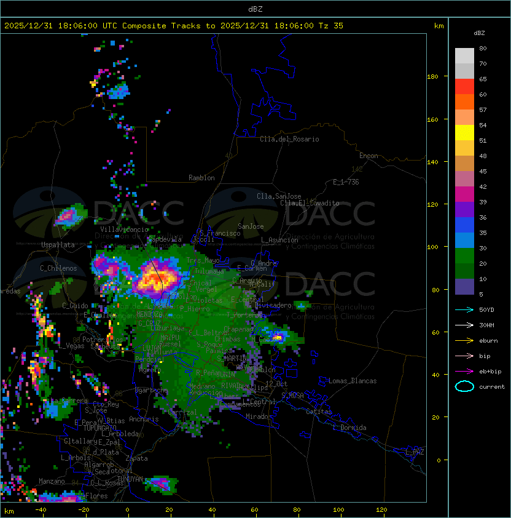Select the magenta swatch in dBZ legend
The width and height of the screenshot is (511, 518).
point(464,194)
